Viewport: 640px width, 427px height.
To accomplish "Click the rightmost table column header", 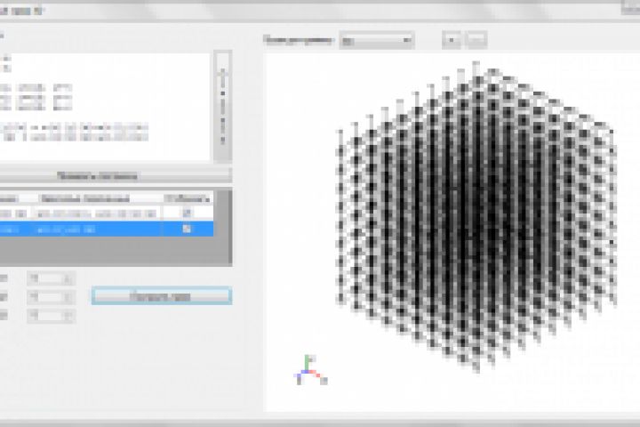I will (188, 198).
